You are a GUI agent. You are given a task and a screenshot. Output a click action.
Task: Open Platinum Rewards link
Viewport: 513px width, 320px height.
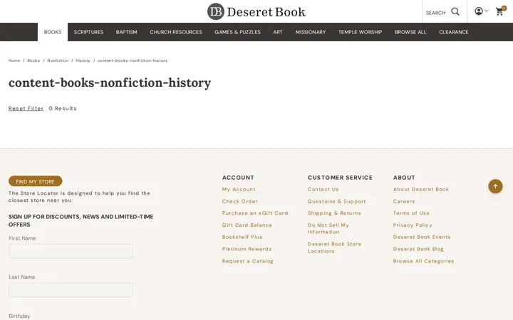point(247,249)
